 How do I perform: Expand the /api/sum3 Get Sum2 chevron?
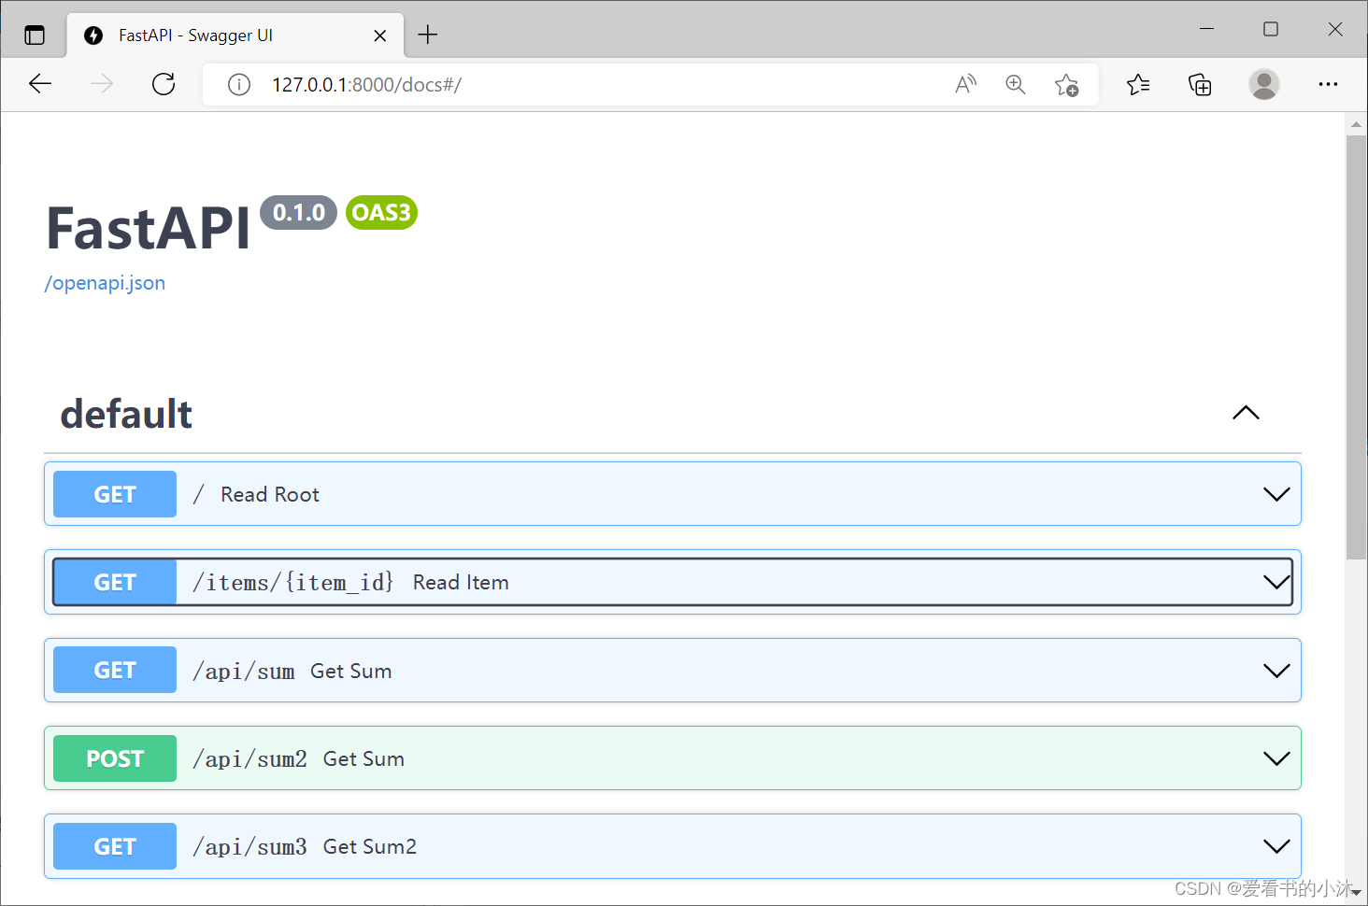[1276, 846]
